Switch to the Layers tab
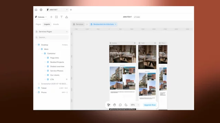This screenshot has height=123, width=220. coord(47,24)
